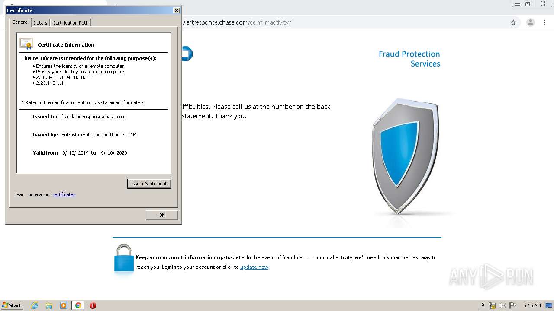Open the certificates help link

pos(64,194)
